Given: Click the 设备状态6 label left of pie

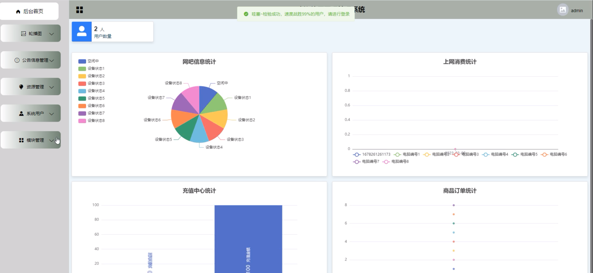Looking at the screenshot, I should tap(152, 120).
